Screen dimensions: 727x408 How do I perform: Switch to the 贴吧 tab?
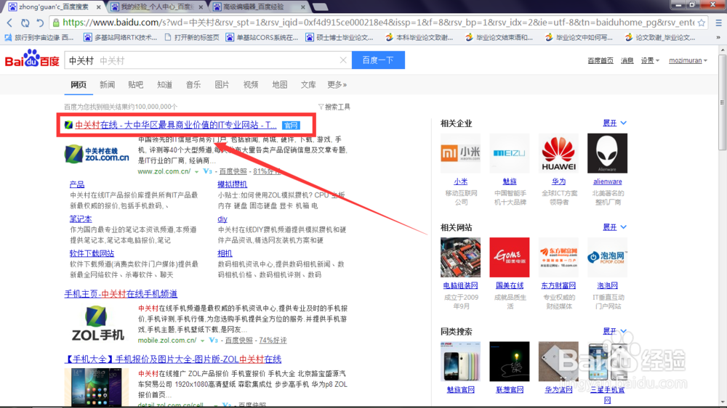click(136, 85)
